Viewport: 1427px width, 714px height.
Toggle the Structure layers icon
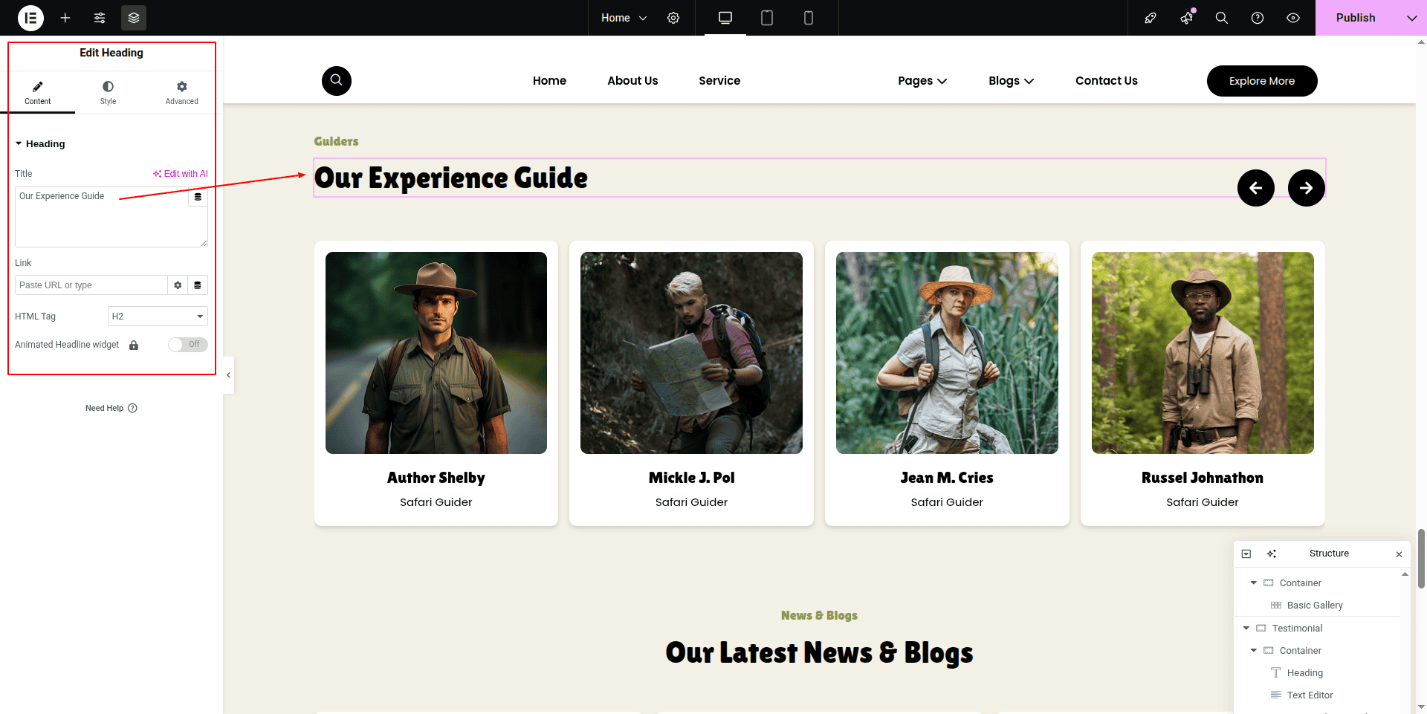134,18
